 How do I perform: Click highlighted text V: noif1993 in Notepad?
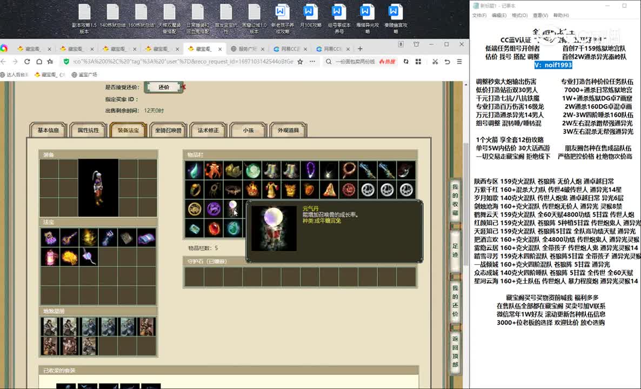553,65
